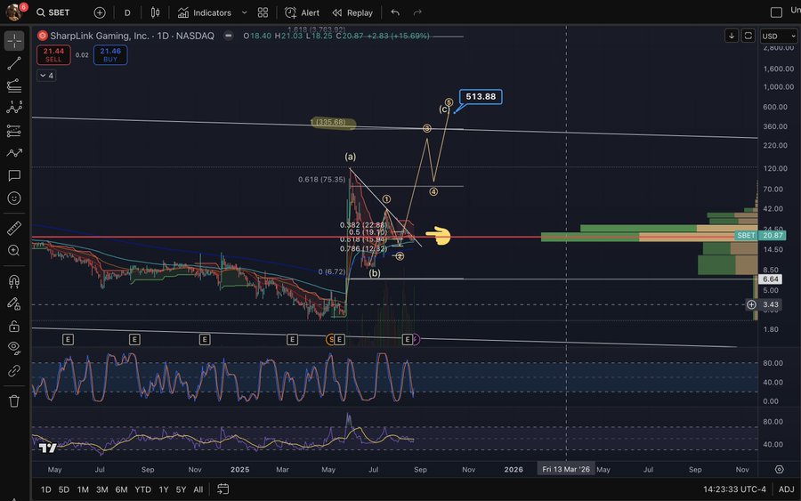Add a symbol with the plus icon
Viewport: 801px width, 501px height.
[100, 12]
